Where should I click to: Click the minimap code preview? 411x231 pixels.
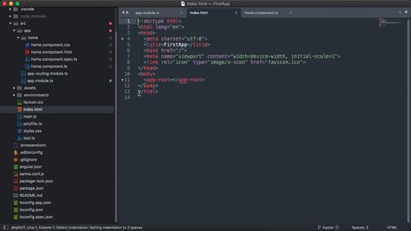[390, 22]
